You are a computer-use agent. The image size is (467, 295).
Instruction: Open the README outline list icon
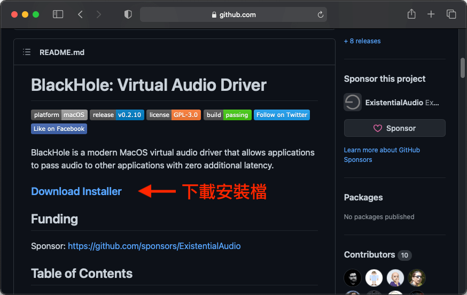pyautogui.click(x=27, y=52)
